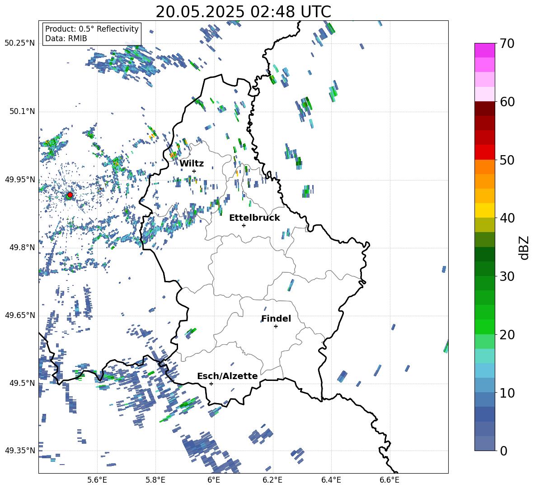Click the colorbar tick label 40

[x=507, y=218]
